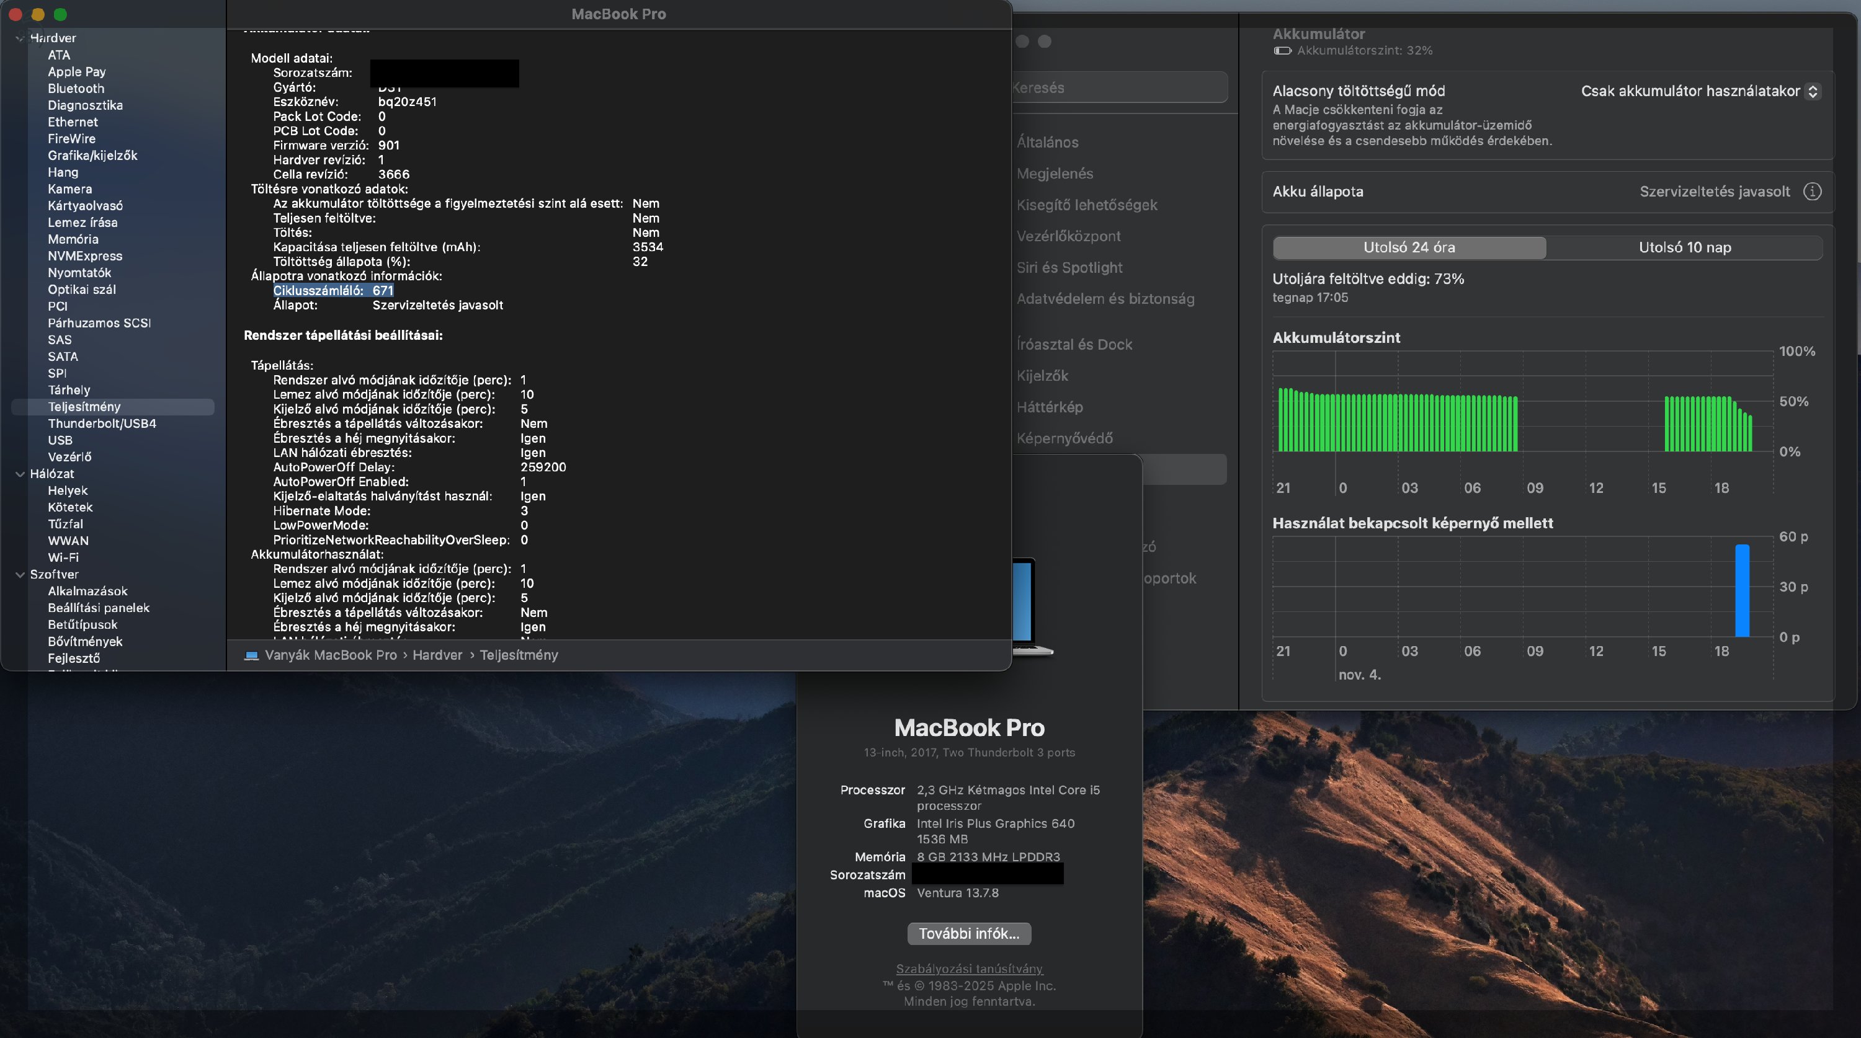
Task: Click the red close button of System Information
Action: (x=15, y=14)
